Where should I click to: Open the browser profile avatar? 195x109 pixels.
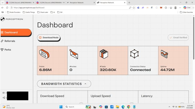(x=175, y=8)
